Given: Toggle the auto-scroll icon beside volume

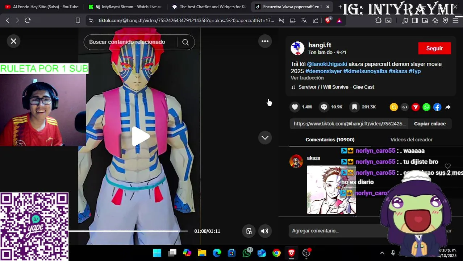Looking at the screenshot, I should tap(249, 231).
